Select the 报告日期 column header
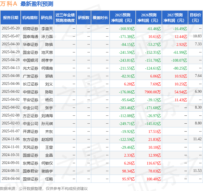Screen dimensions: 203x191 click(x=11, y=18)
